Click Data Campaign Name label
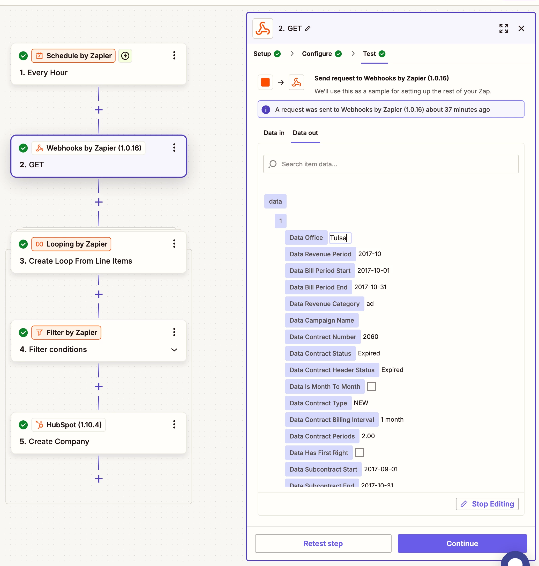Screen dimensions: 539x566 tap(321, 320)
